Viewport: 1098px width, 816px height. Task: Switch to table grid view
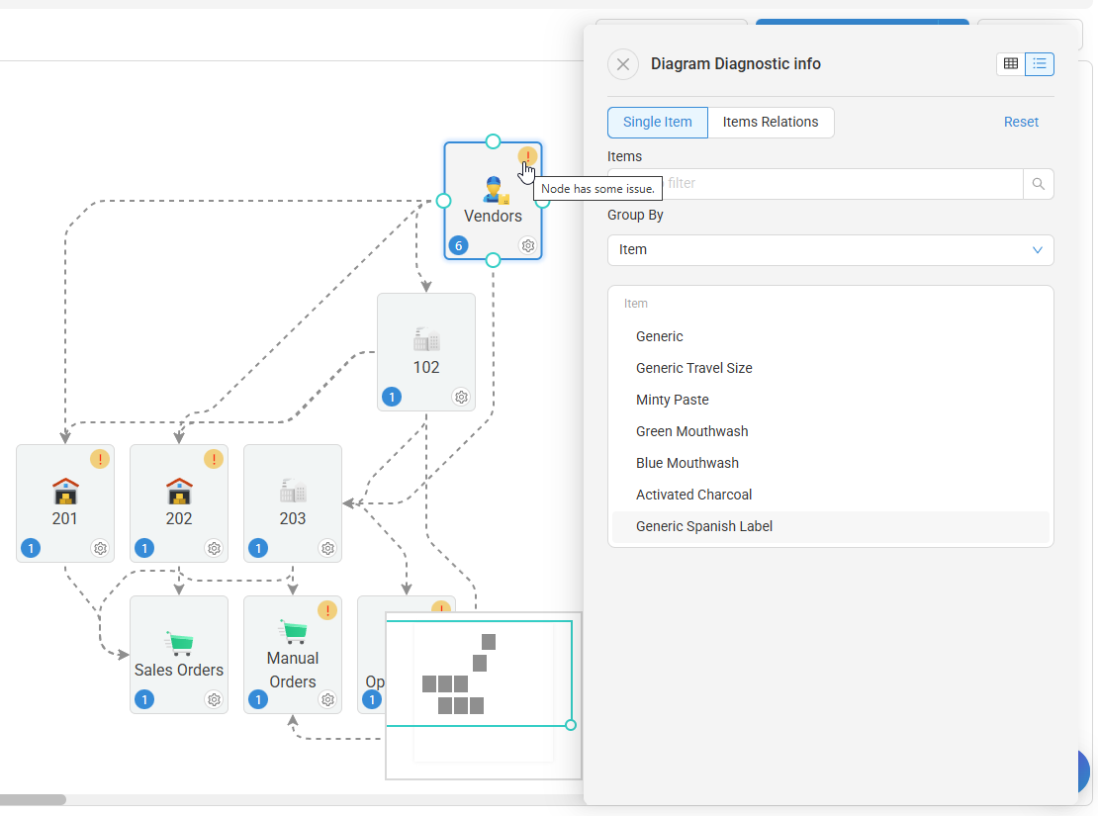[x=1011, y=64]
